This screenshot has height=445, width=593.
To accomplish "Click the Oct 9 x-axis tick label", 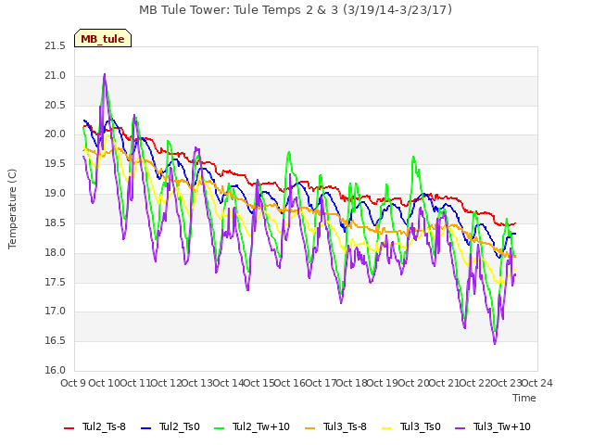I will click(73, 383).
